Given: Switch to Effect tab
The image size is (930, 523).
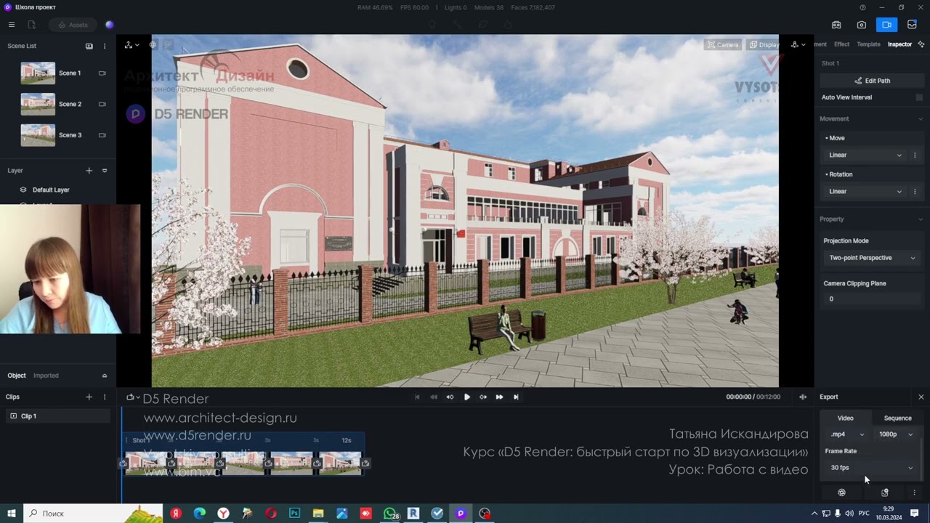Looking at the screenshot, I should pos(841,44).
